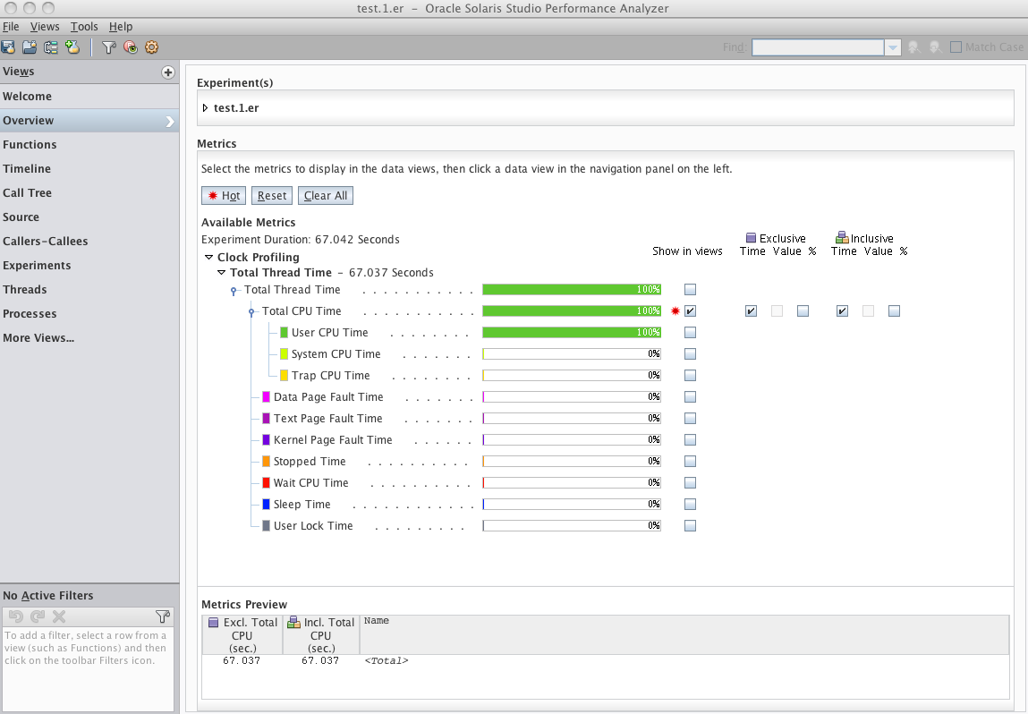Enable the Match Case checkbox
Screen dimensions: 1028x714
click(956, 47)
